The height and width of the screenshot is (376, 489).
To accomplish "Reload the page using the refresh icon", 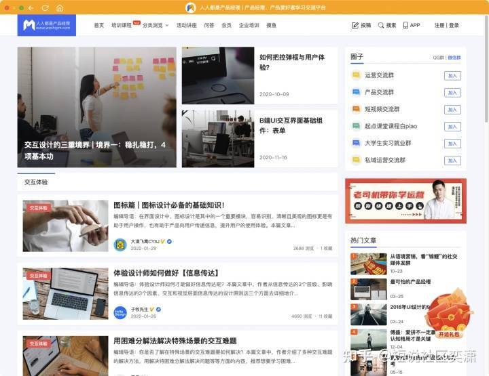I will click(46, 7).
